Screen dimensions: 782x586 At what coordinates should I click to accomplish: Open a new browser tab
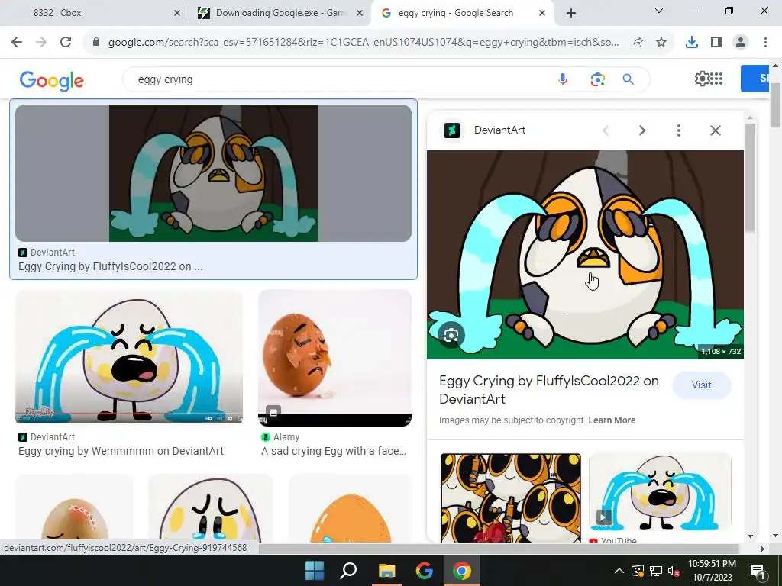pos(571,13)
